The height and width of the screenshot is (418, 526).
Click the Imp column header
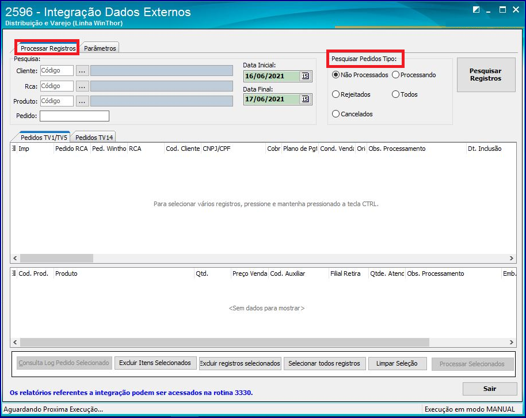[x=35, y=149]
